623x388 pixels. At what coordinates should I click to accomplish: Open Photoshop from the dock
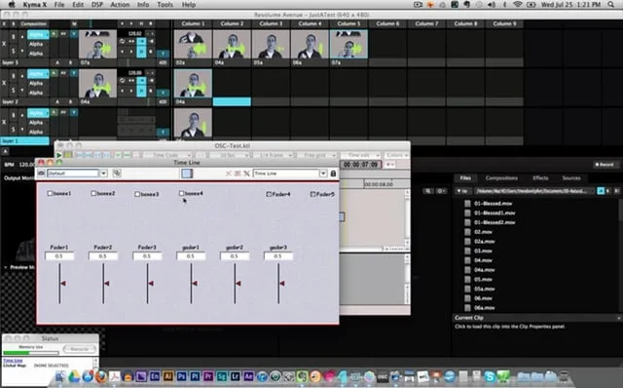click(182, 375)
